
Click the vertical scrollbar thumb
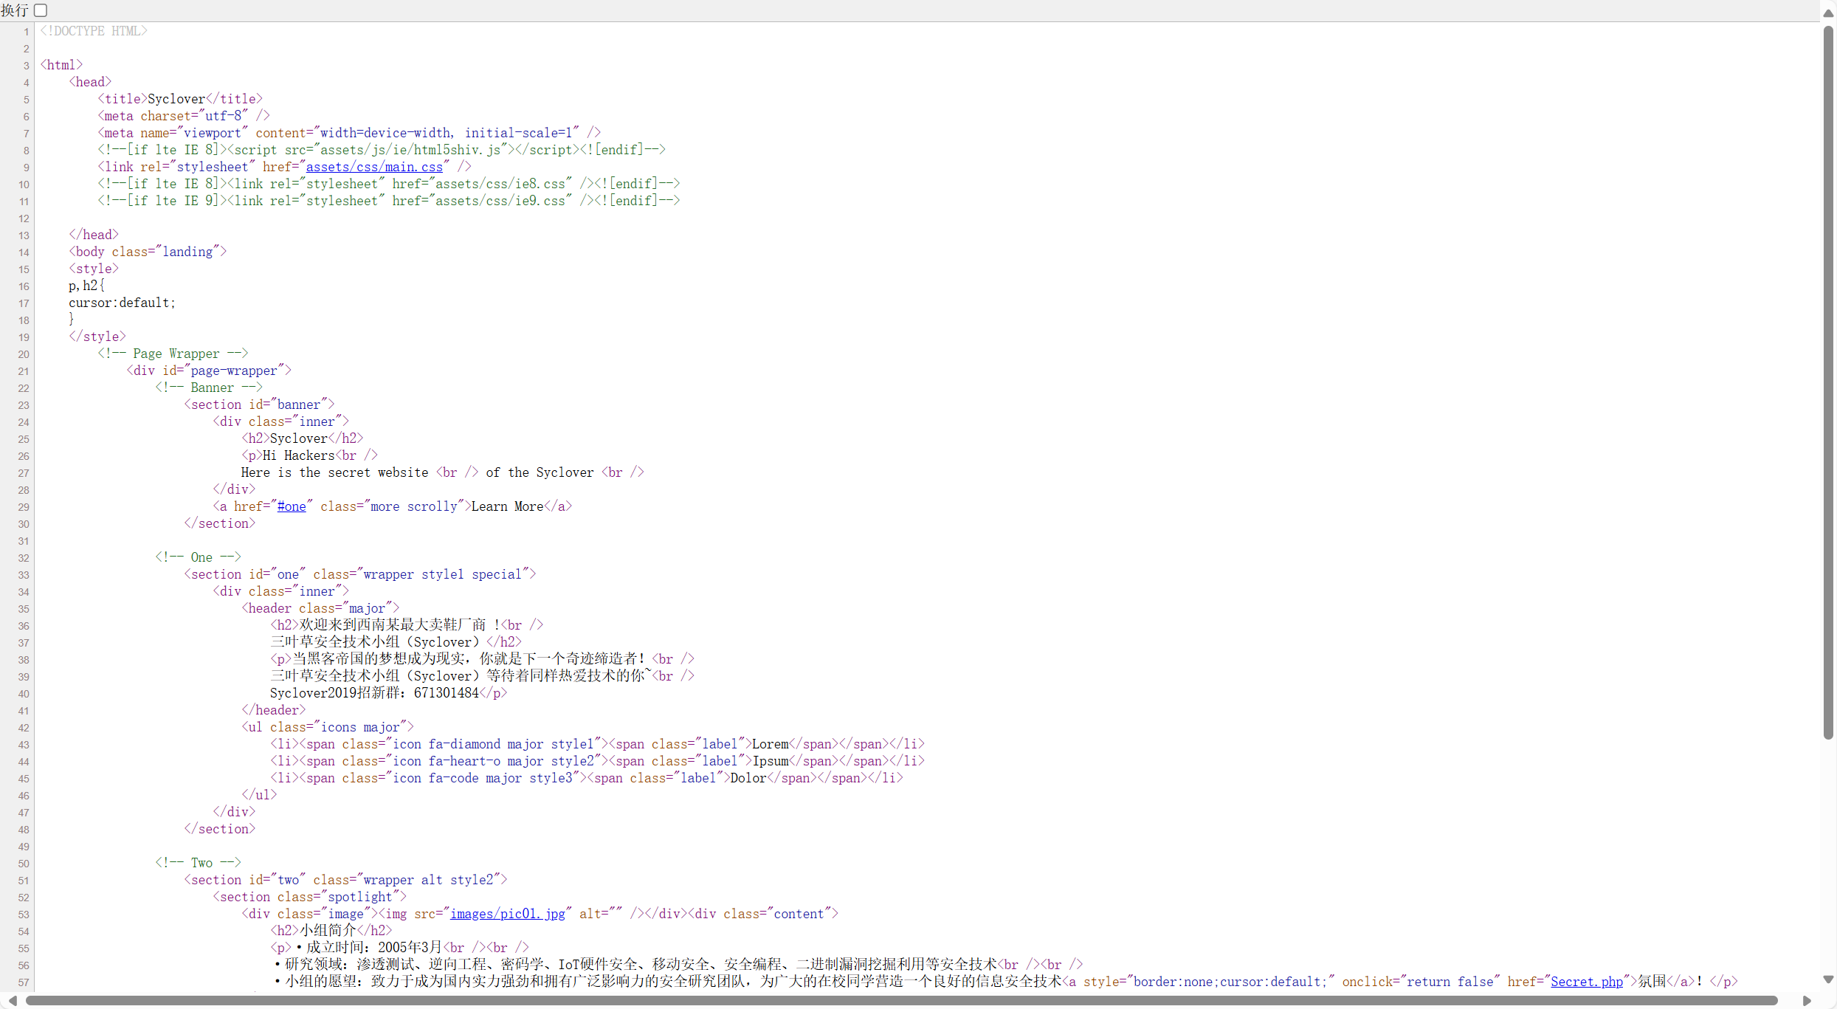pos(1828,384)
